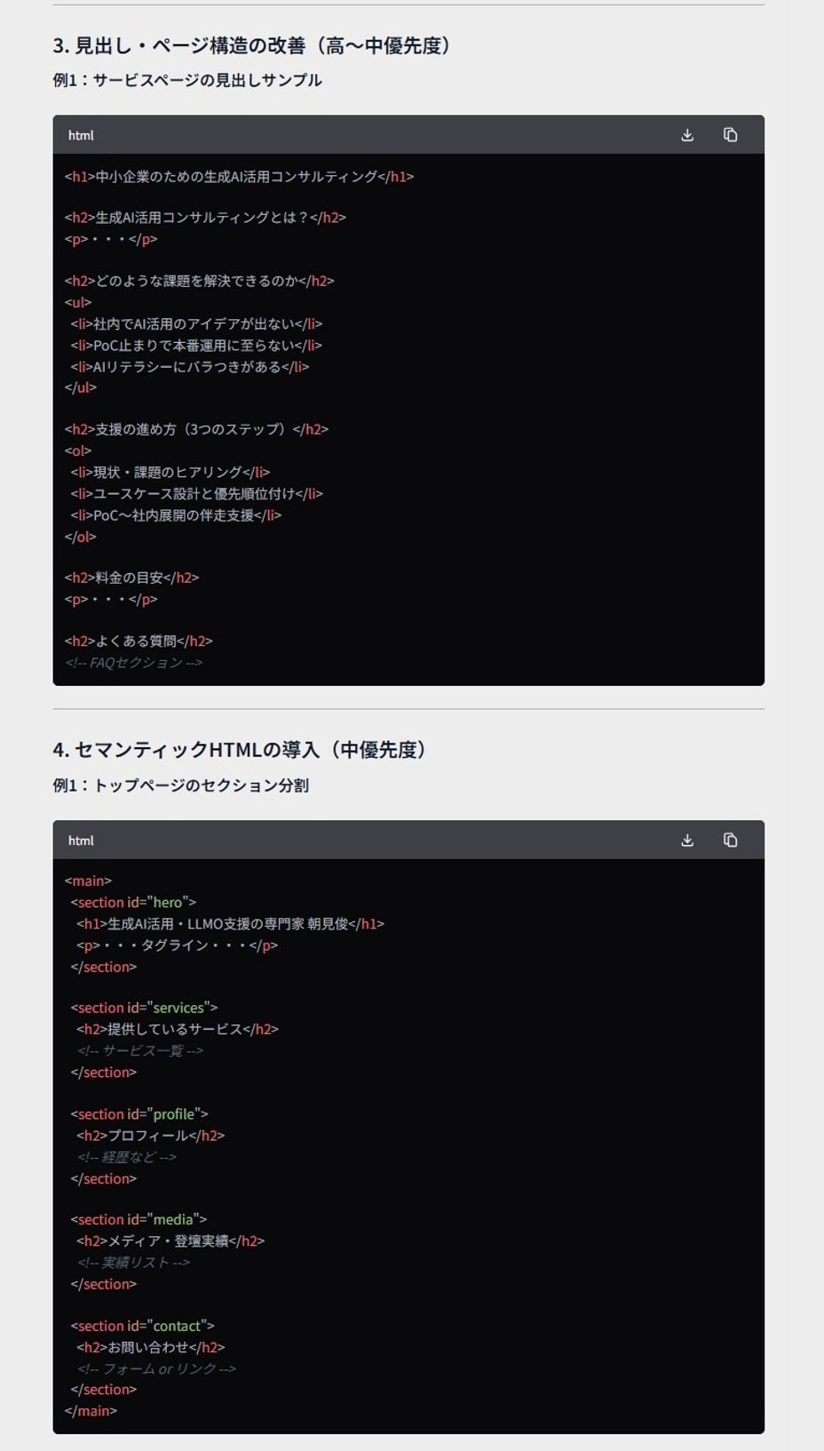The image size is (824, 1451).
Task: Click the h1 line 中小企業のための生成AI活用コンサルティング
Action: tap(239, 177)
